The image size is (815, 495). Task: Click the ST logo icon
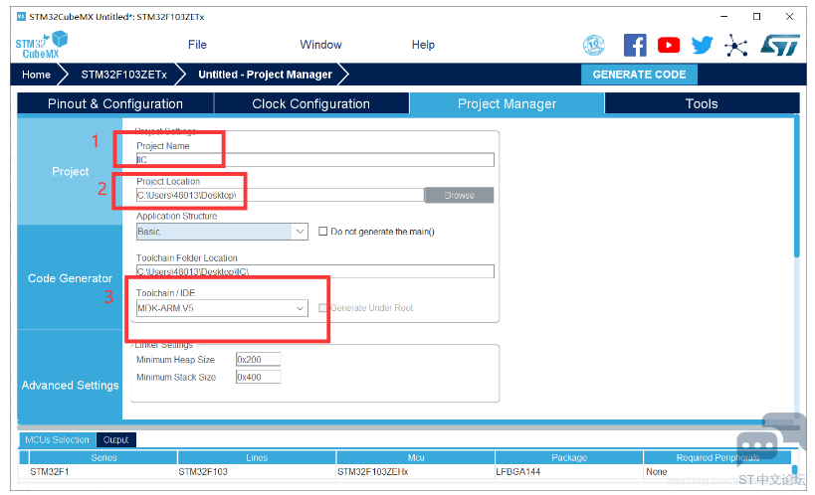(780, 45)
